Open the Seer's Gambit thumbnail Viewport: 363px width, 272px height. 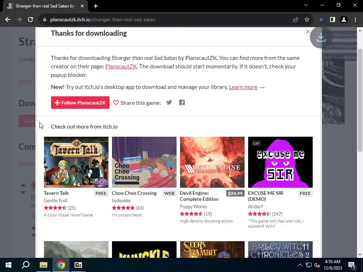pyautogui.click(x=212, y=249)
